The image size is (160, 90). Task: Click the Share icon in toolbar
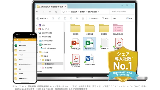coord(77,18)
